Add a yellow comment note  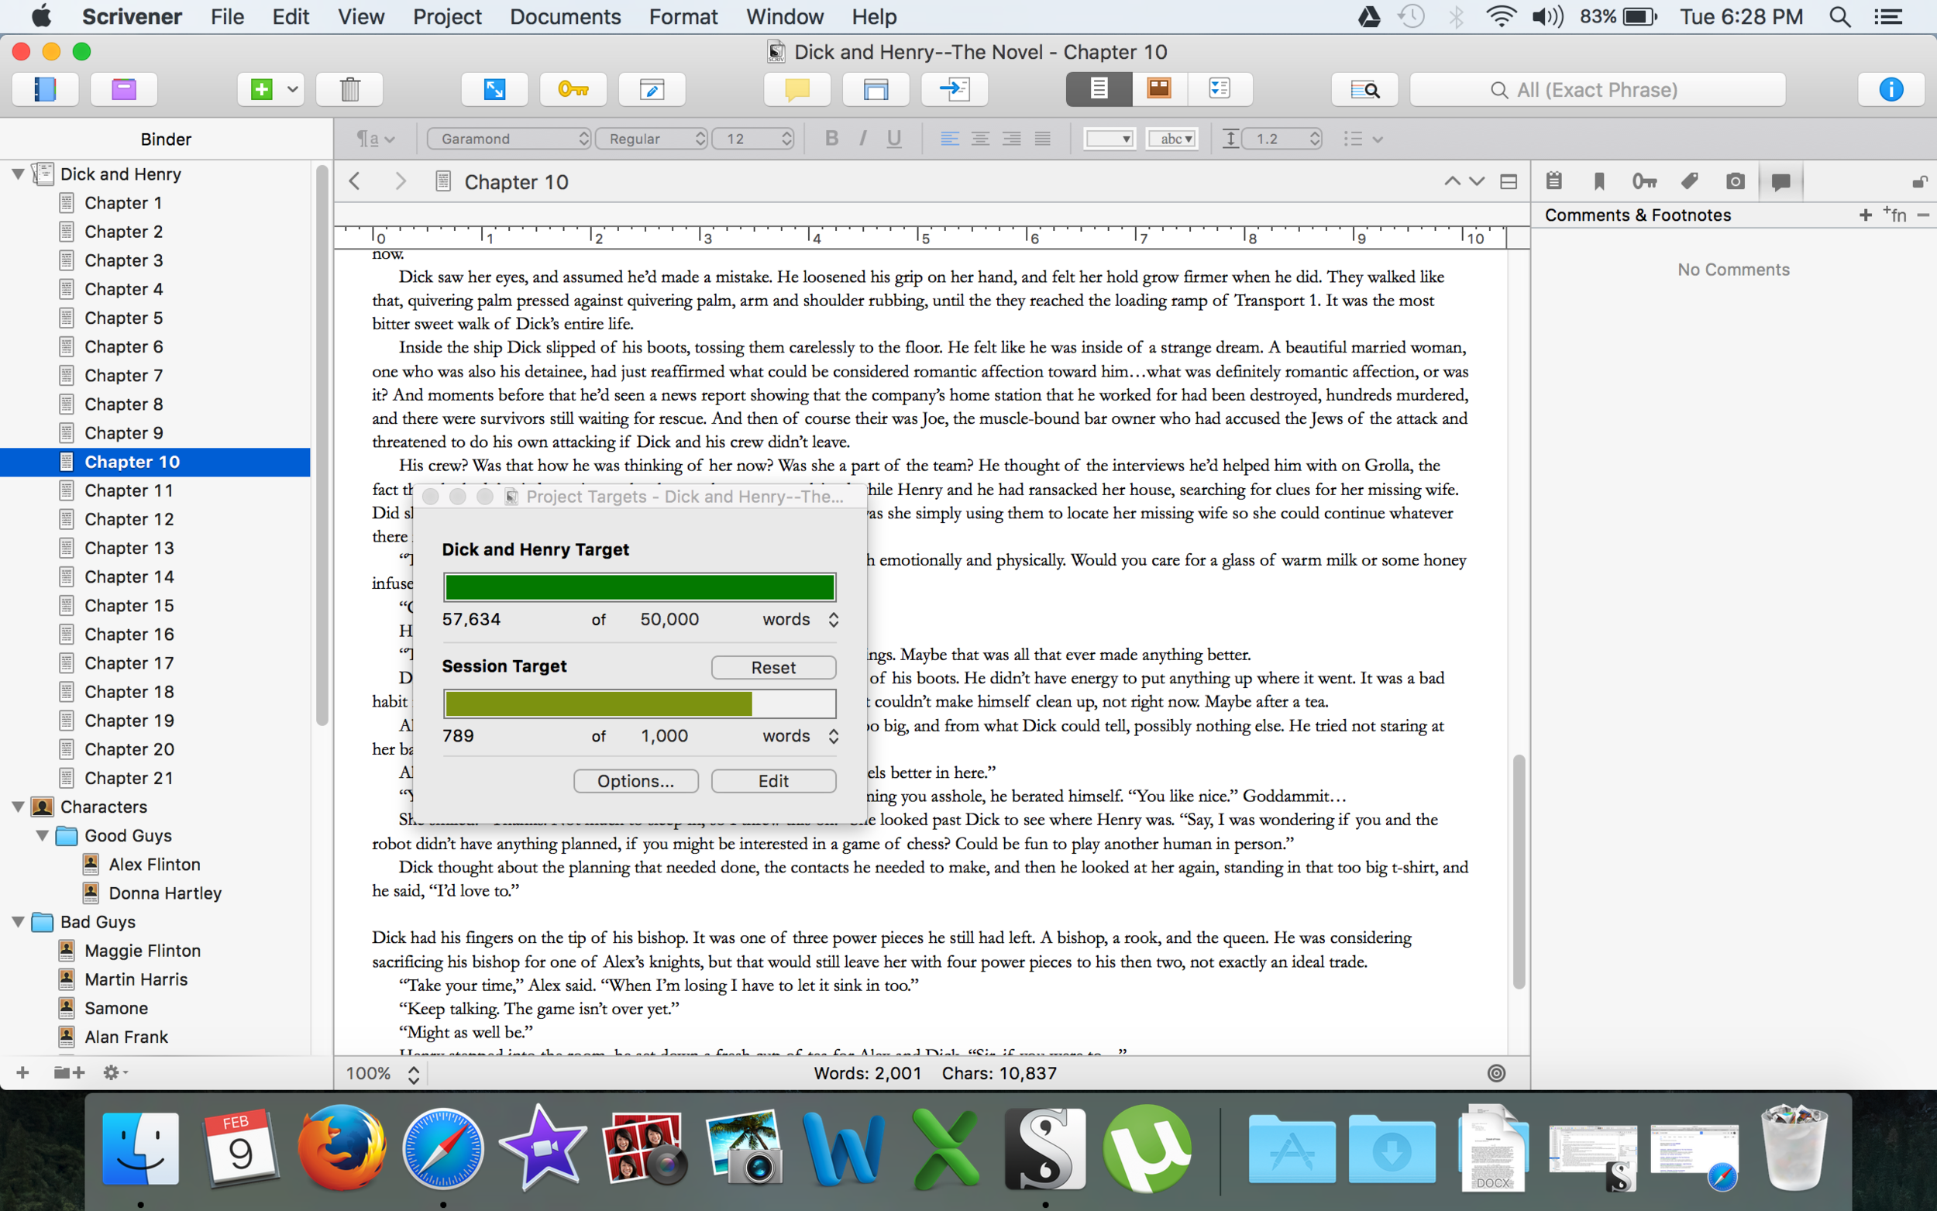coord(796,89)
